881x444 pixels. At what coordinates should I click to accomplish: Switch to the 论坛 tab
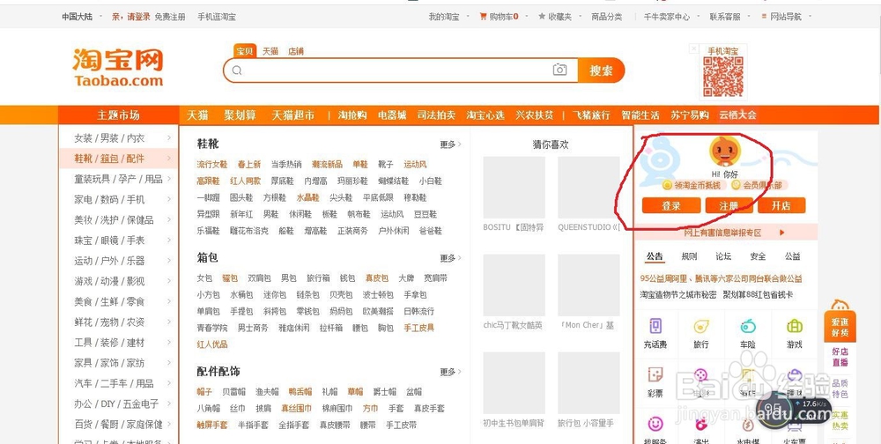(x=723, y=256)
